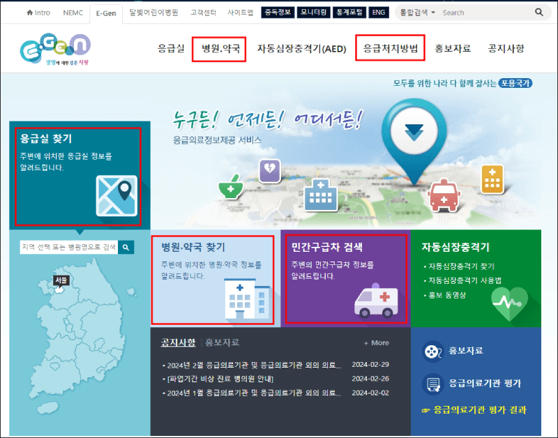Image resolution: width=558 pixels, height=438 pixels.
Task: Switch to the E-Gen tab in top navigation
Action: tap(106, 13)
